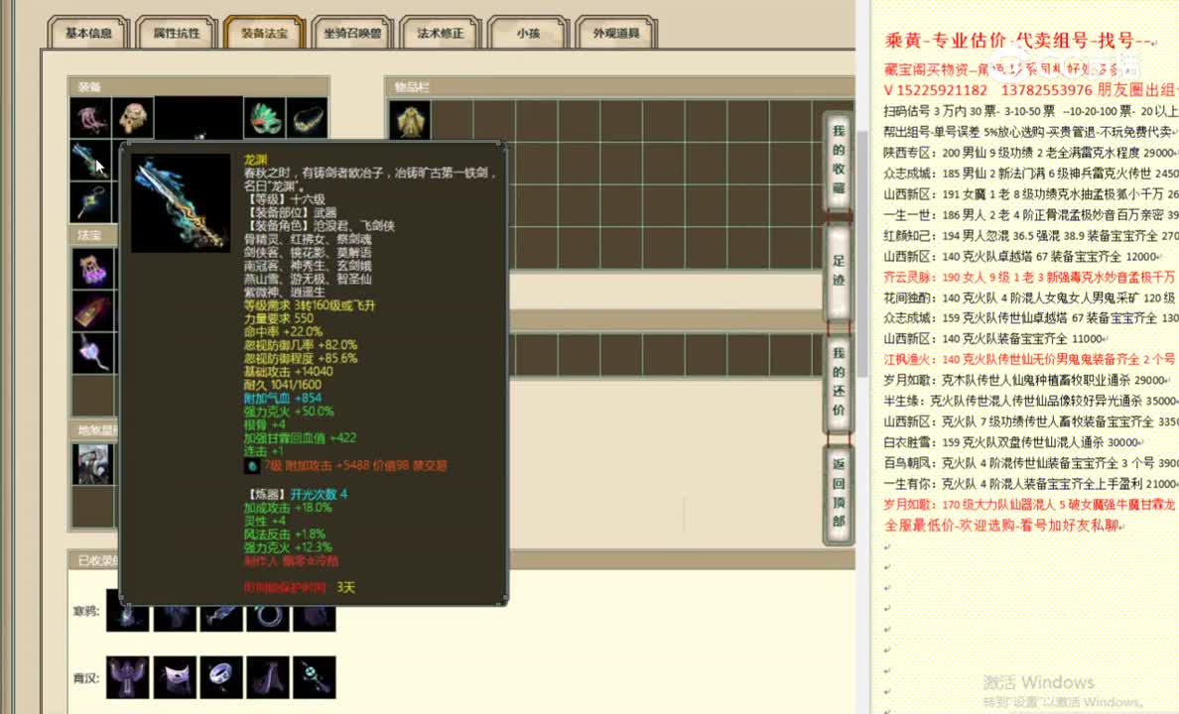Open the 足迹 side button
The height and width of the screenshot is (714, 1179).
coord(839,271)
